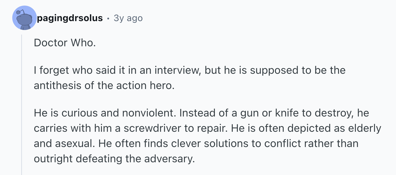Image resolution: width=396 pixels, height=175 pixels.
Task: Click the "3y ago" comment timestamp
Action: point(128,18)
